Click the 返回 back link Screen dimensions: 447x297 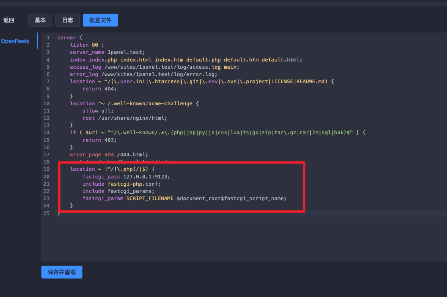[x=9, y=20]
